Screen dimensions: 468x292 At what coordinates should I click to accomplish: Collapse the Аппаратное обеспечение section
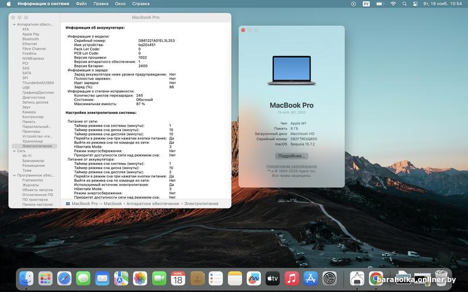tap(14, 25)
